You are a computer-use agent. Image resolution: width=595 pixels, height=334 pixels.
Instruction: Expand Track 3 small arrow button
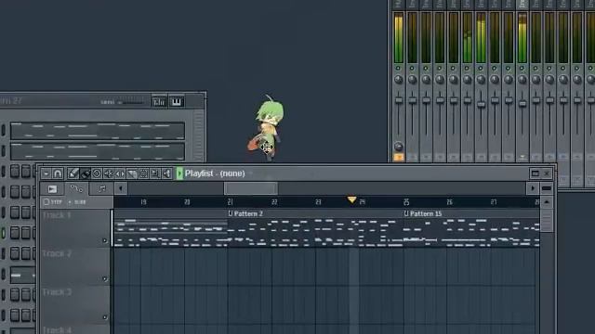point(105,317)
